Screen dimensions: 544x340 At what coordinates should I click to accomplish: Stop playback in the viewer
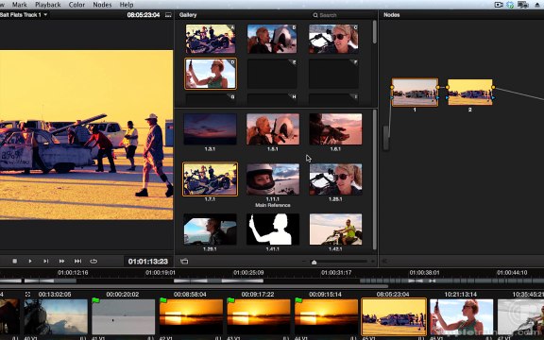[14, 261]
